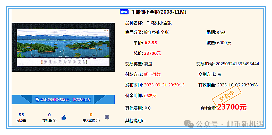Click the Qiandao Lake stamp sheet image
Viewport: 272px width, 135px height.
(x=63, y=47)
